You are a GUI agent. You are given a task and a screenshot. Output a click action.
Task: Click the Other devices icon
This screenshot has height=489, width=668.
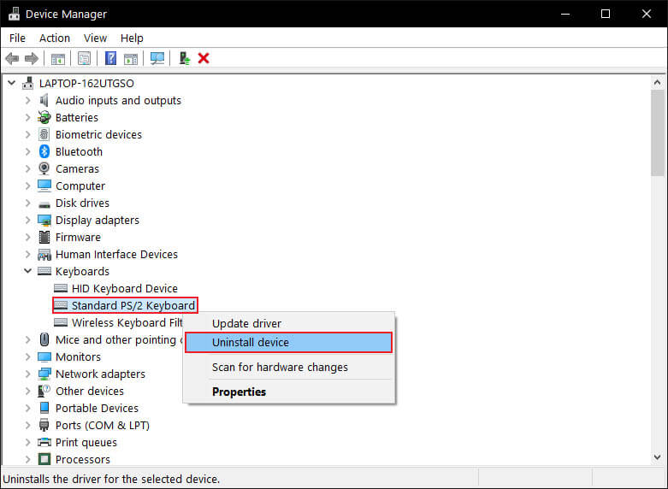point(44,391)
